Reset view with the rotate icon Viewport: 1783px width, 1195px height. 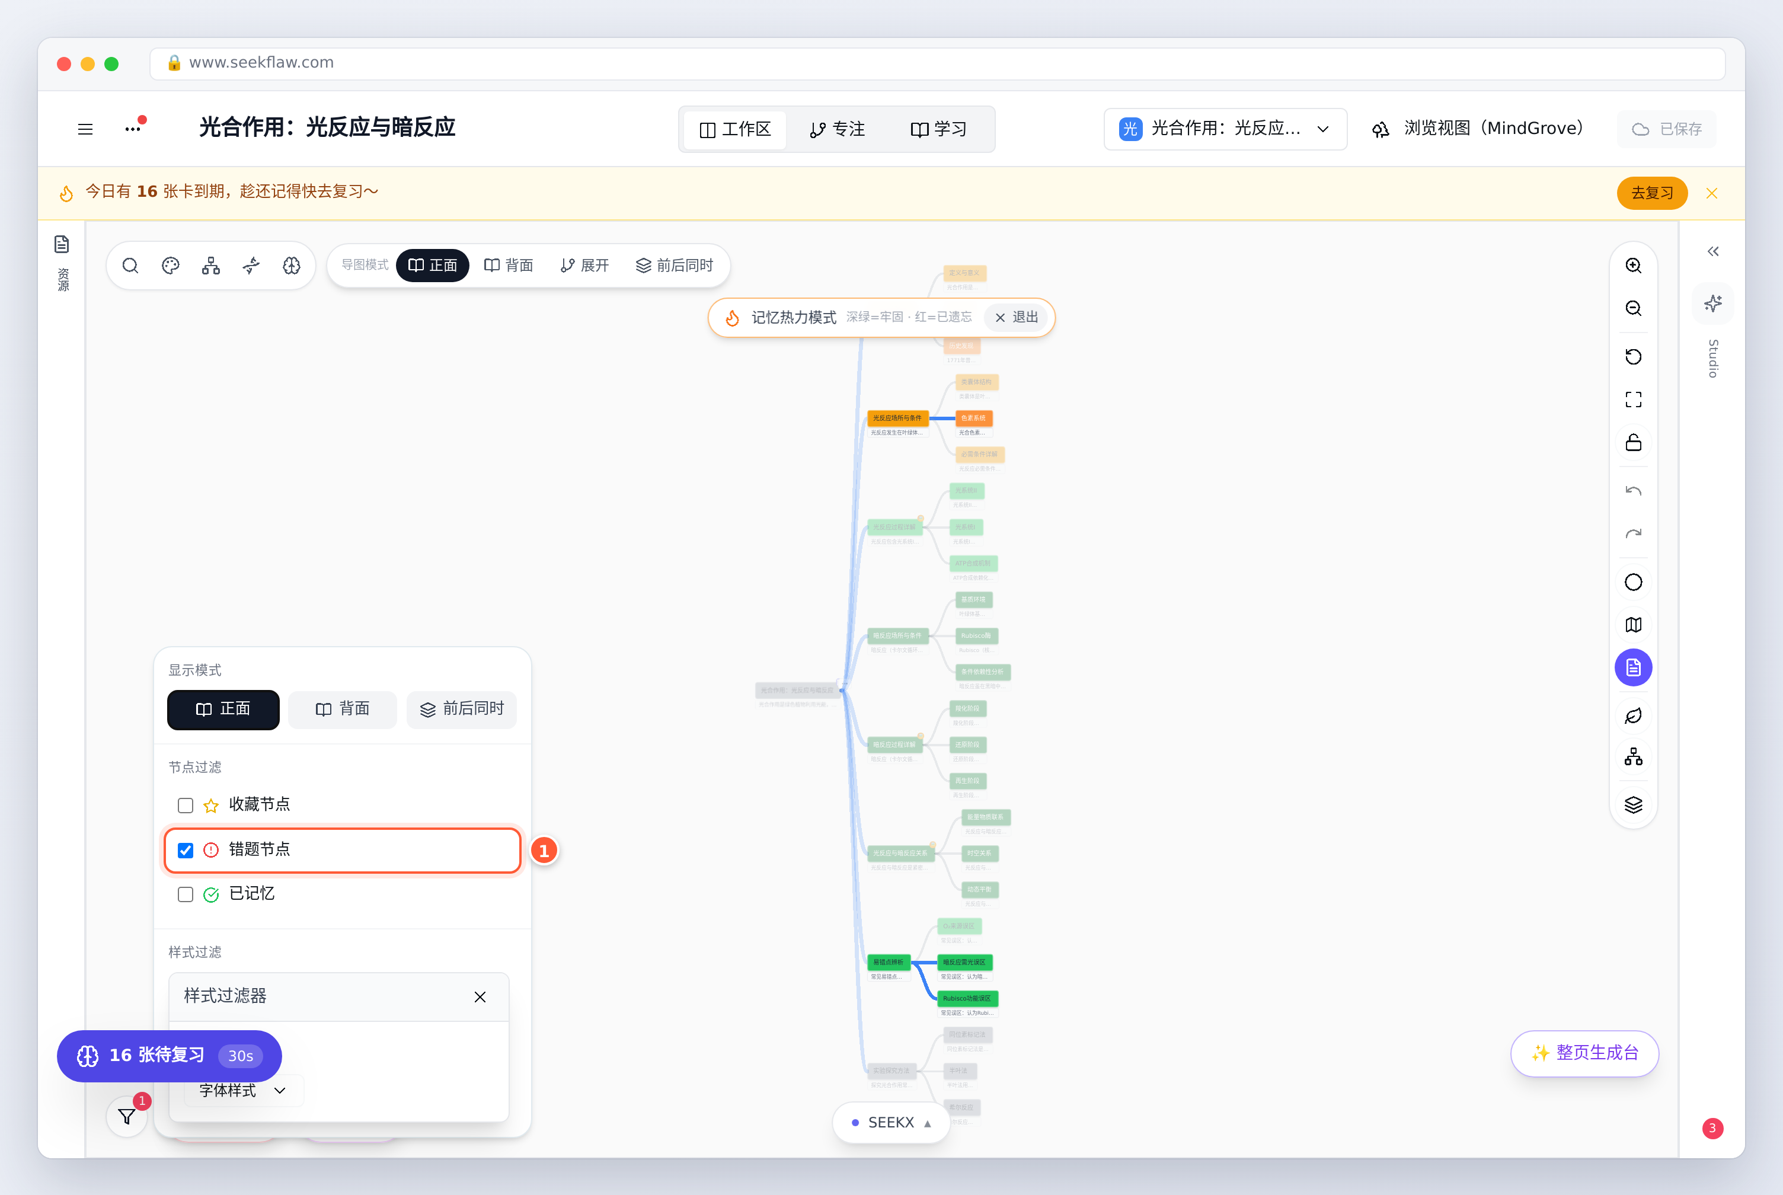tap(1633, 357)
